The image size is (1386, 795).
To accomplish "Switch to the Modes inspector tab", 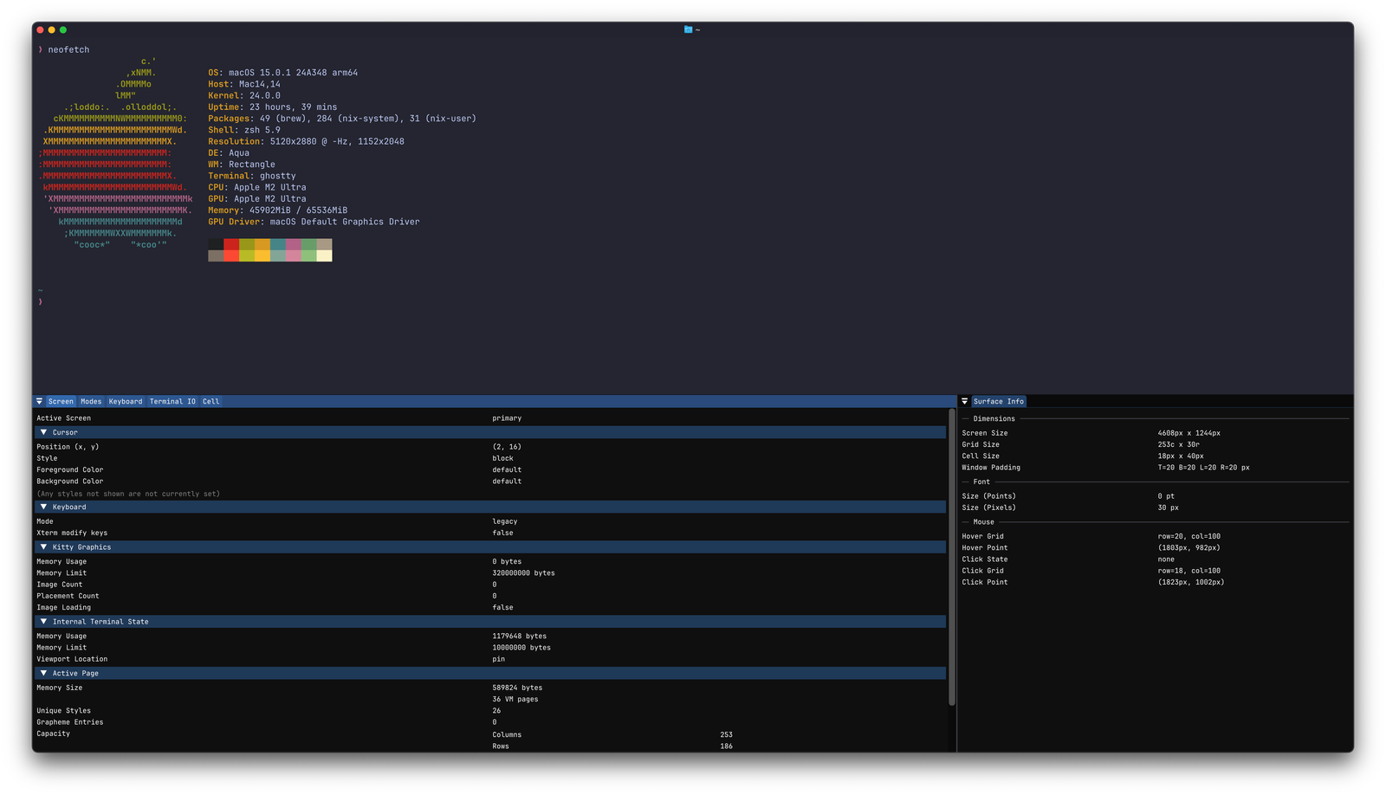I will tap(90, 401).
